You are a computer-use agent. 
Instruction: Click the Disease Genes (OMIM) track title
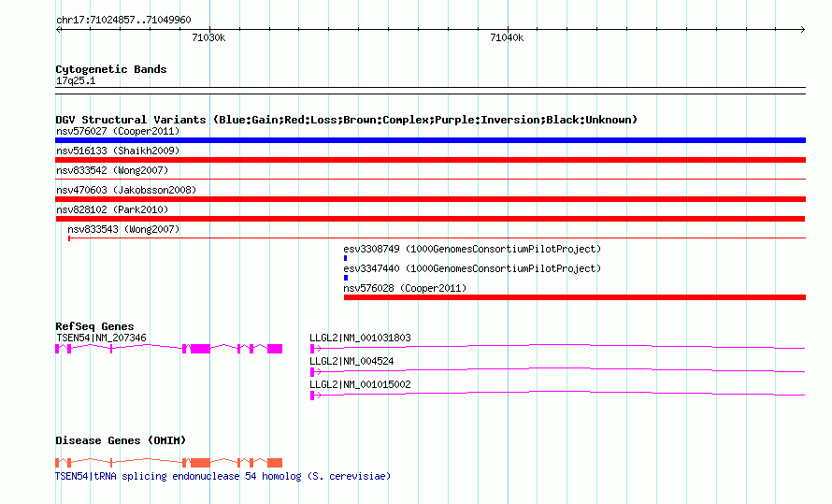(121, 440)
